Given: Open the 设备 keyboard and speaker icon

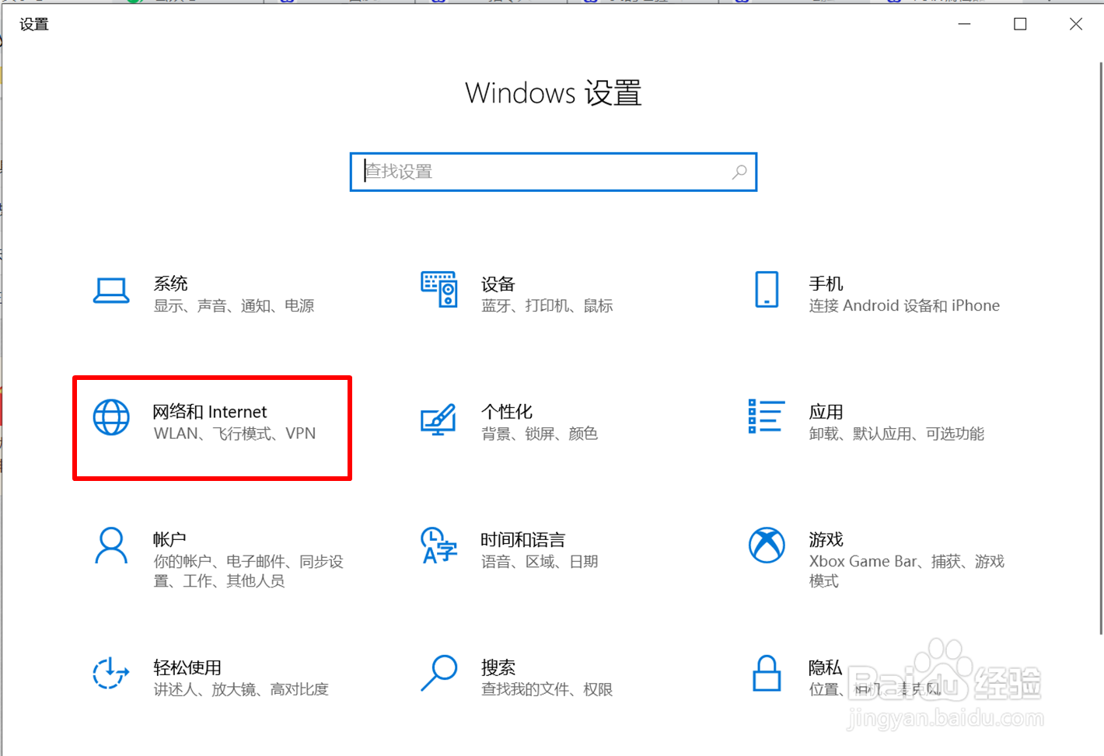Looking at the screenshot, I should tap(439, 289).
